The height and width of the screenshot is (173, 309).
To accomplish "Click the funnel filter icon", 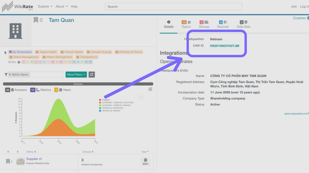I will pyautogui.click(x=6, y=74).
